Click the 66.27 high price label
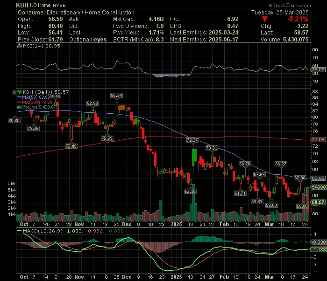327x281 pixels. (280, 164)
